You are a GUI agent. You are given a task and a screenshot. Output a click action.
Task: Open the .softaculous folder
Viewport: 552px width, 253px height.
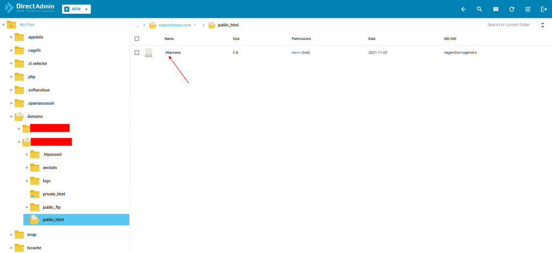pyautogui.click(x=38, y=90)
